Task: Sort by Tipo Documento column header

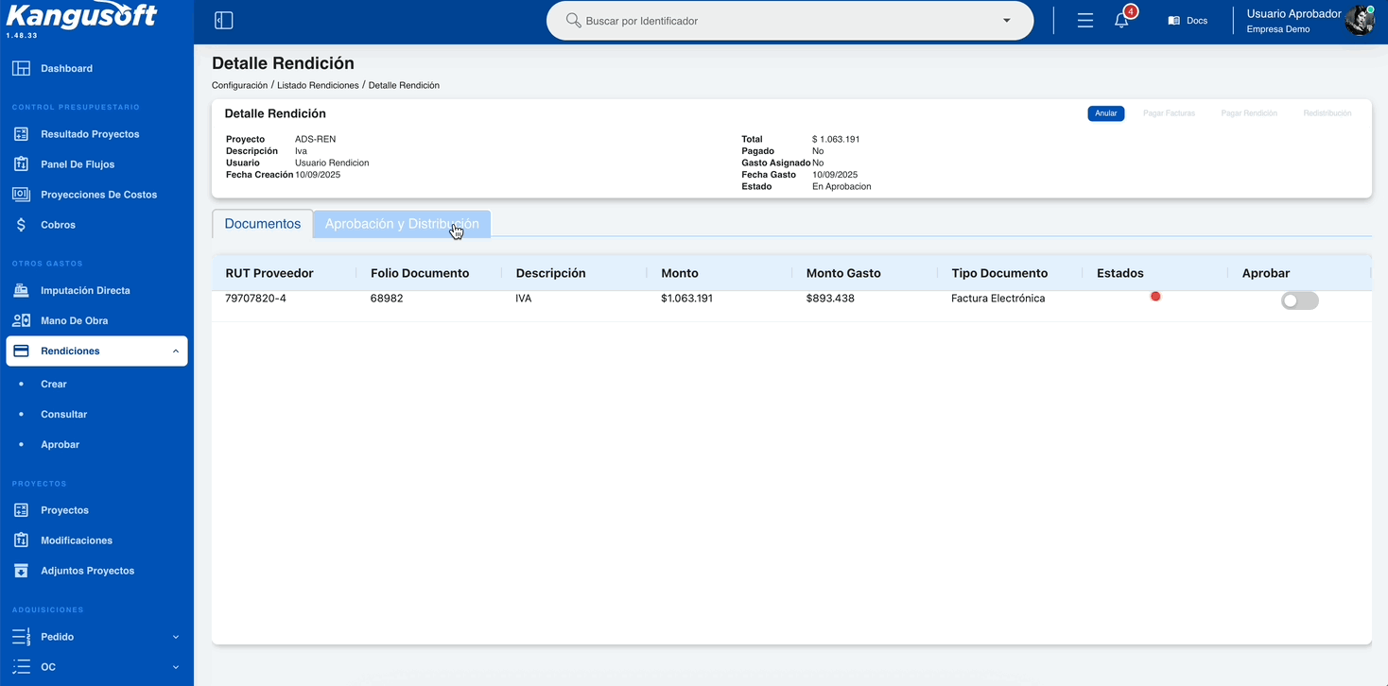Action: (999, 273)
